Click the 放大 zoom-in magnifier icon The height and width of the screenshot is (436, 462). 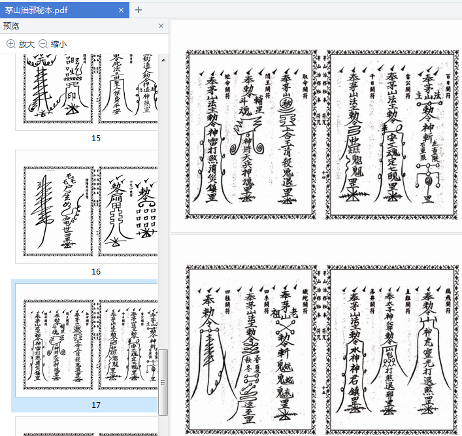tap(11, 44)
